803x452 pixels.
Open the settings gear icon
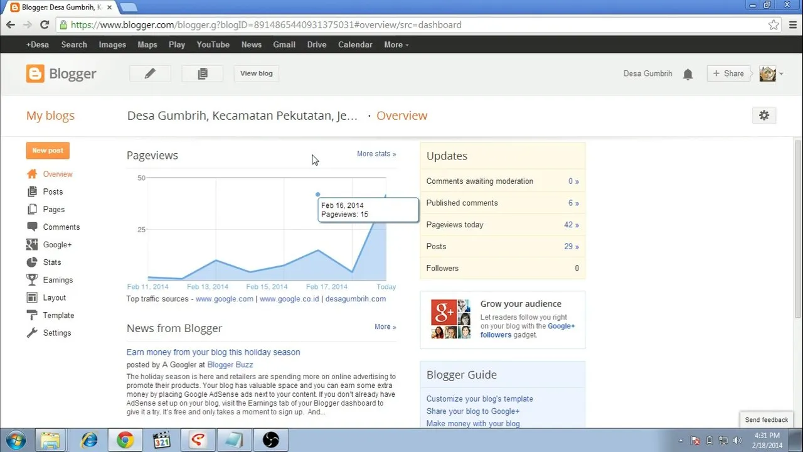[764, 116]
